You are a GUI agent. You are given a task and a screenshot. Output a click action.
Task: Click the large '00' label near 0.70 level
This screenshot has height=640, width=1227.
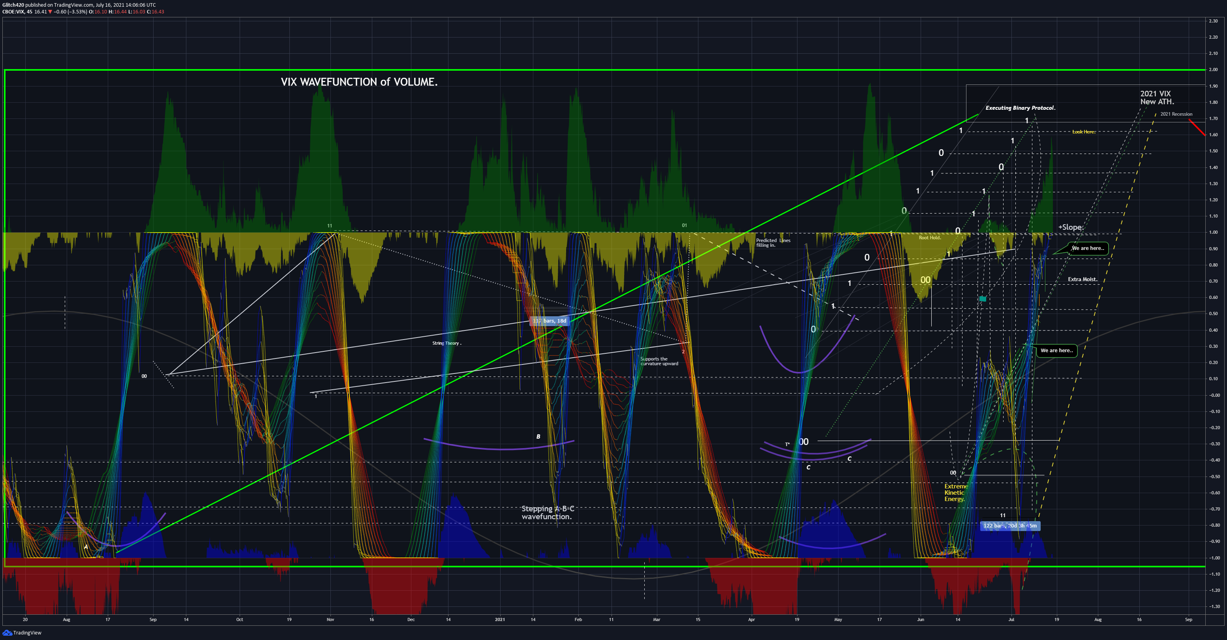click(x=925, y=280)
